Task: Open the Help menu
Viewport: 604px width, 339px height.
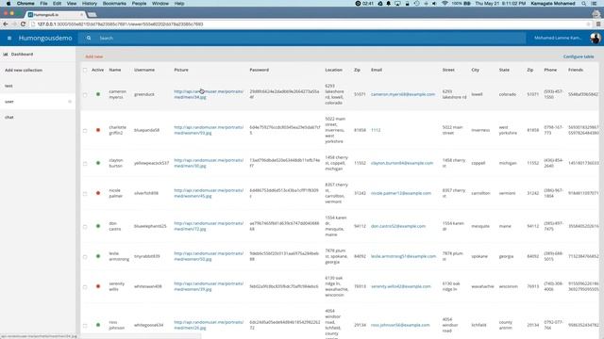Action: pyautogui.click(x=179, y=3)
